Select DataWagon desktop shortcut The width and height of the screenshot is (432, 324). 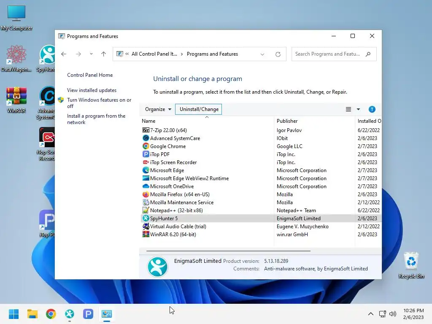(16, 58)
